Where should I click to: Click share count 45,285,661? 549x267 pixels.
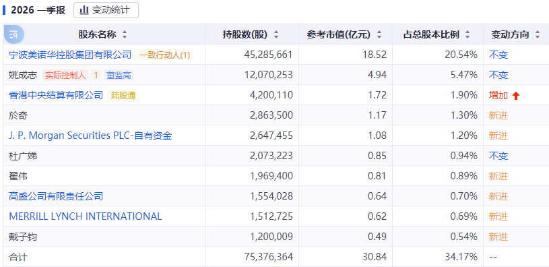tap(268, 55)
